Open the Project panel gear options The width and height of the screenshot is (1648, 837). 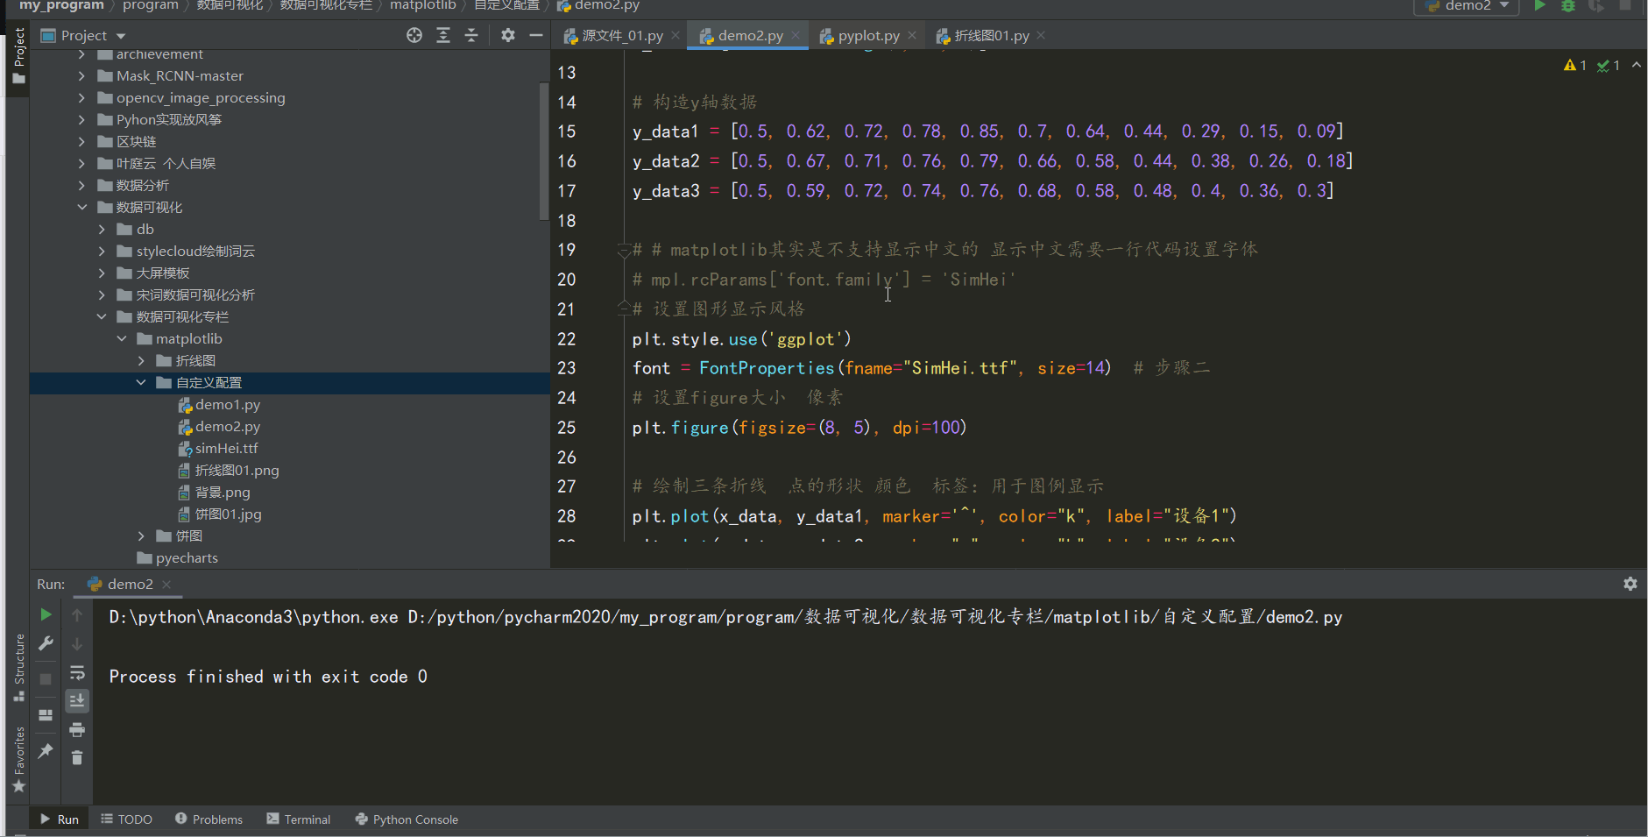click(x=508, y=35)
